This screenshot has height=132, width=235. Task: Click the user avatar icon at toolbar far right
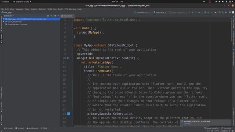point(233,12)
